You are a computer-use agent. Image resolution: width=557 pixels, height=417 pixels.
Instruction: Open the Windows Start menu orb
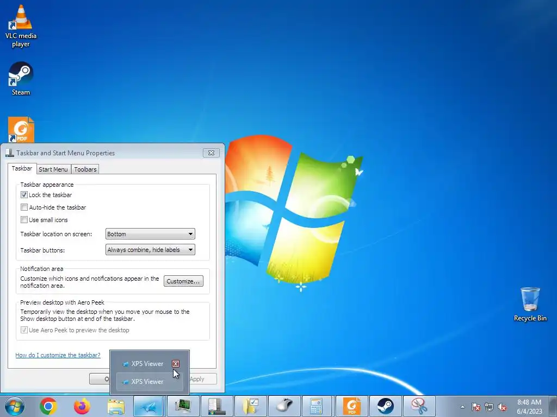(15, 406)
